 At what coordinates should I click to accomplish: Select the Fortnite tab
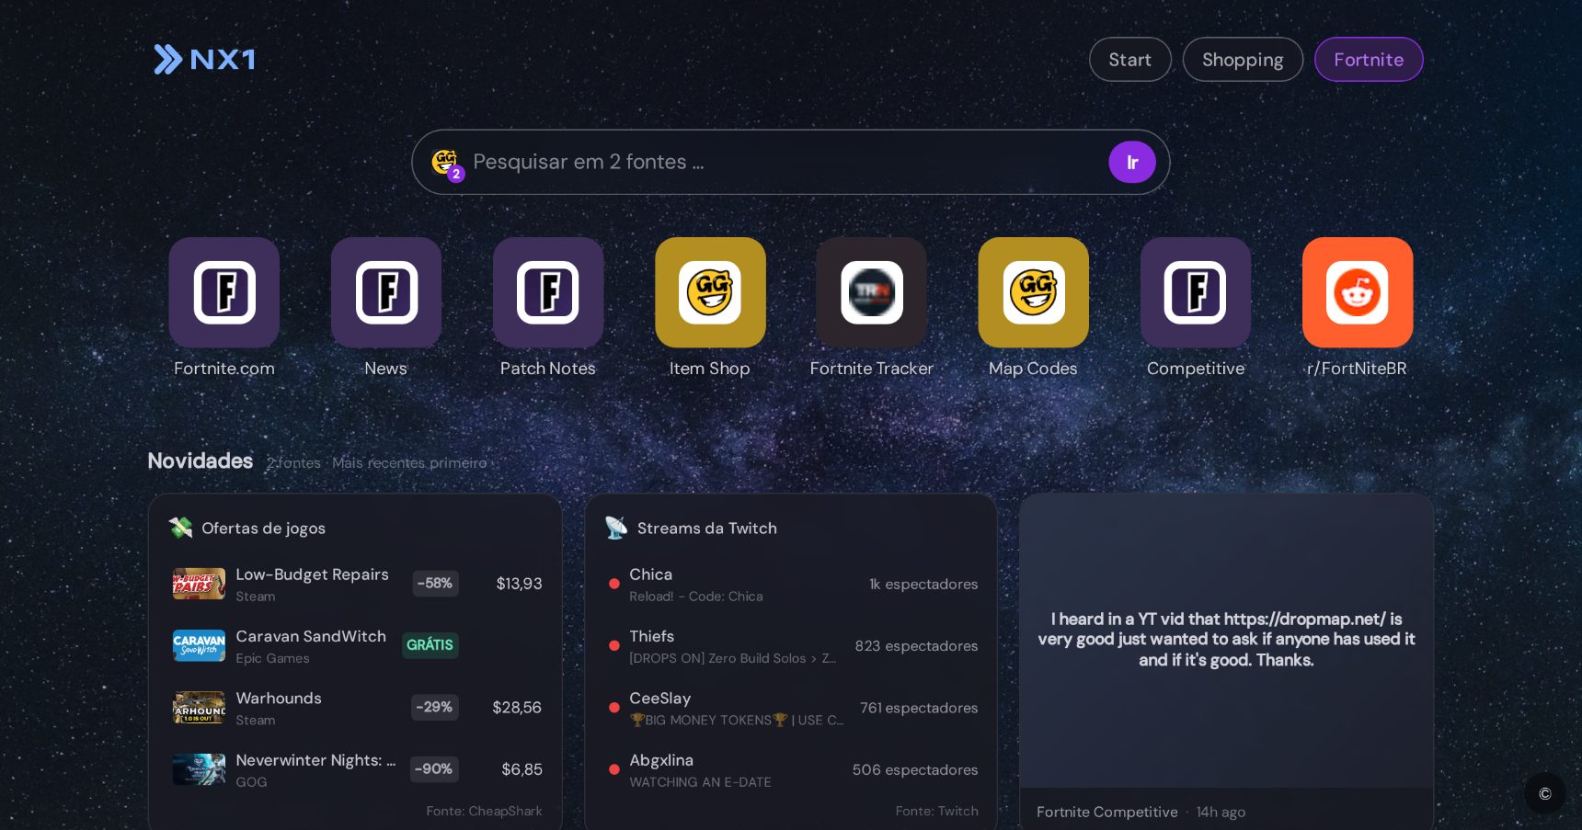[x=1369, y=60]
